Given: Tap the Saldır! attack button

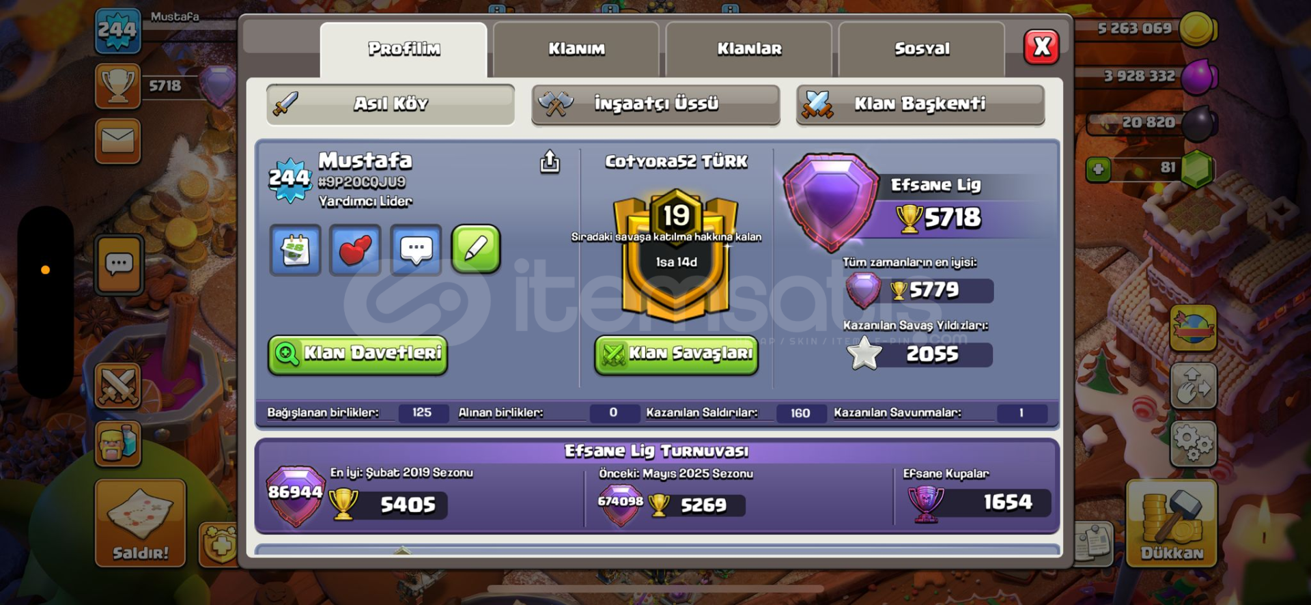Looking at the screenshot, I should pyautogui.click(x=140, y=523).
